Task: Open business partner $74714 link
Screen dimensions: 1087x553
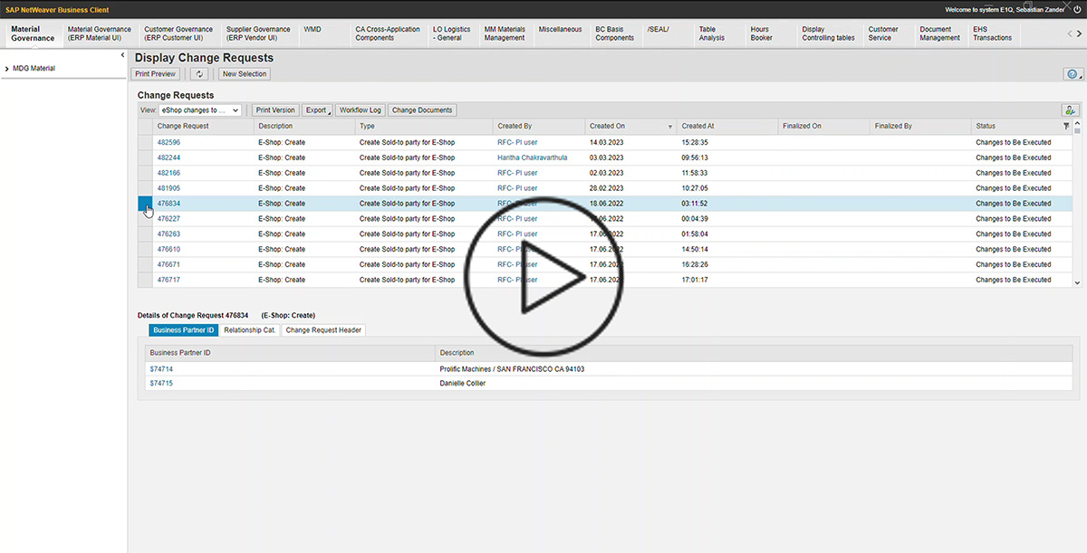Action: pyautogui.click(x=161, y=369)
